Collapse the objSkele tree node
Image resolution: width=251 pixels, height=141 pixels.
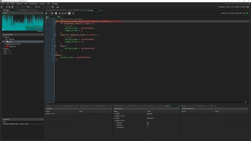[5, 39]
